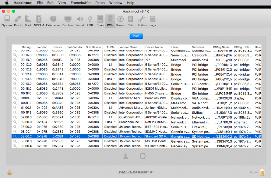
Task: Click the update PCI IDs download icon
Action: click(125, 156)
